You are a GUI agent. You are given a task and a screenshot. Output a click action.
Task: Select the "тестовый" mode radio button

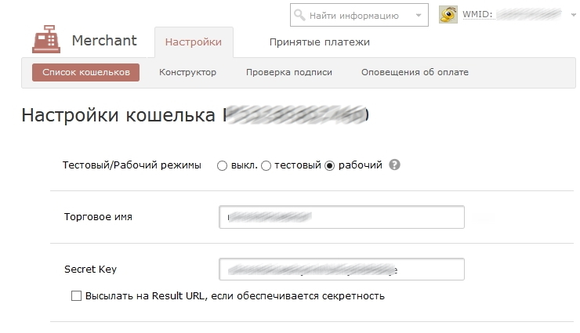click(x=266, y=166)
